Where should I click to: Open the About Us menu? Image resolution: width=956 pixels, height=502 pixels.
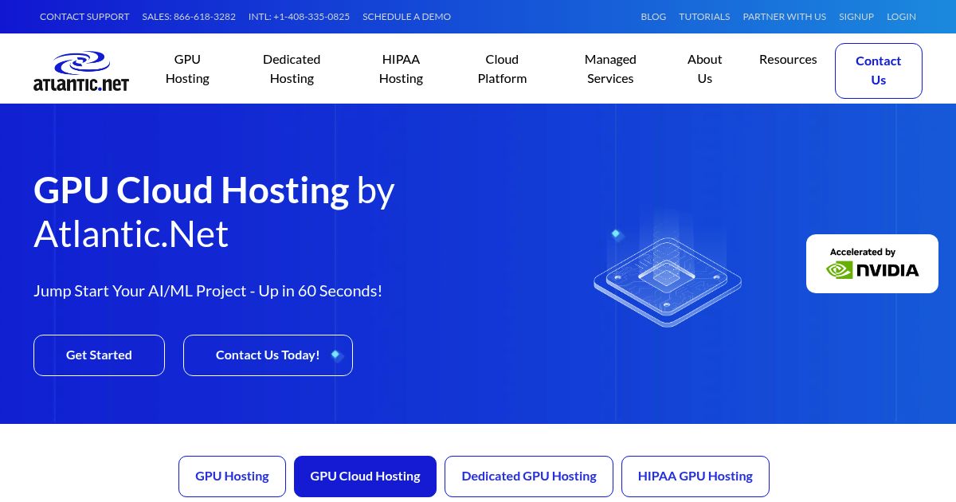[x=704, y=69]
